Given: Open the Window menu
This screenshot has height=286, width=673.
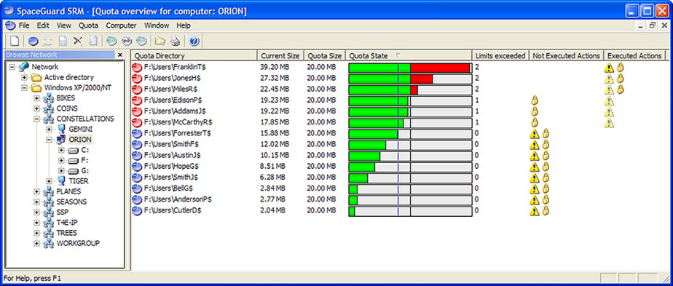Looking at the screenshot, I should [157, 25].
